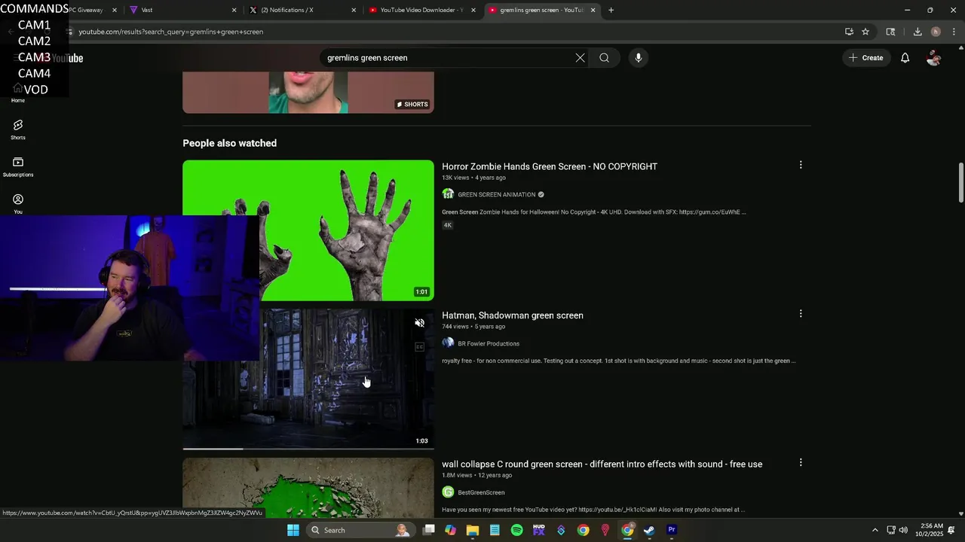Open the Windows Start menu

click(293, 530)
